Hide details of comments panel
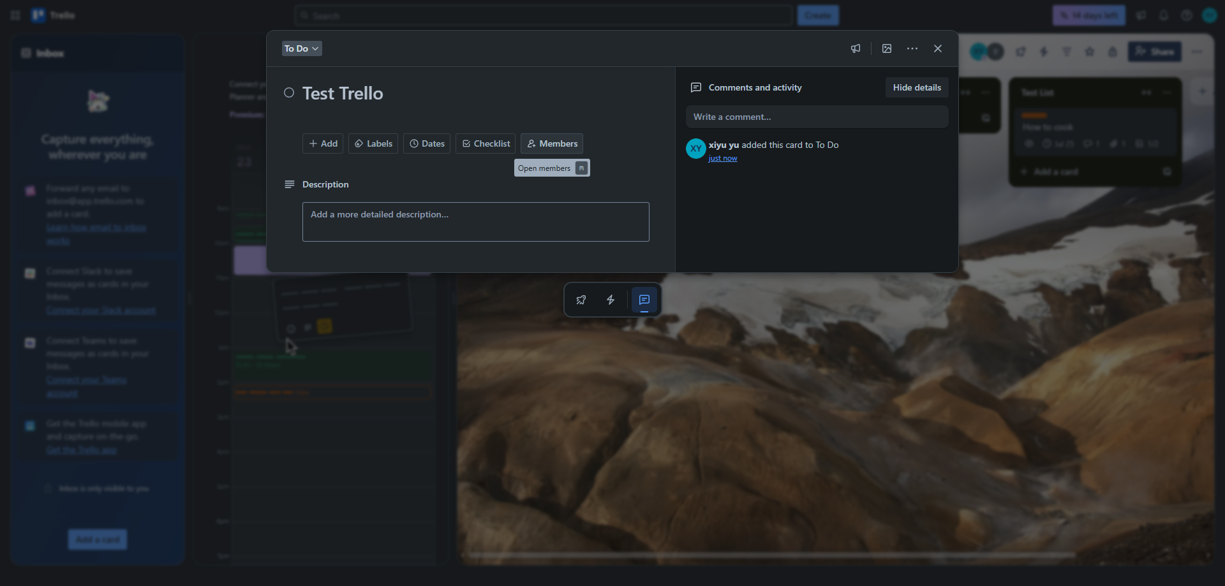 pos(917,87)
